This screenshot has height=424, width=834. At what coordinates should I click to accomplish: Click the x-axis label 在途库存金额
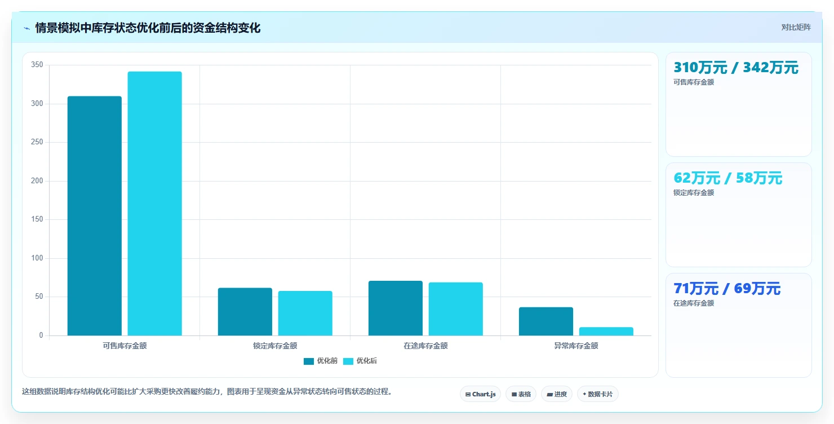(425, 346)
